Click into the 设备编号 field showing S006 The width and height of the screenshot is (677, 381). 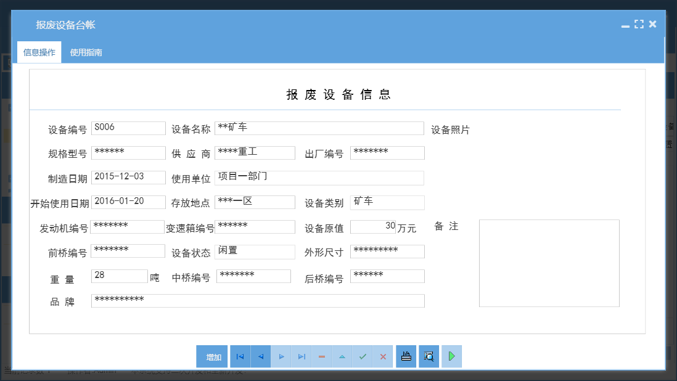128,128
